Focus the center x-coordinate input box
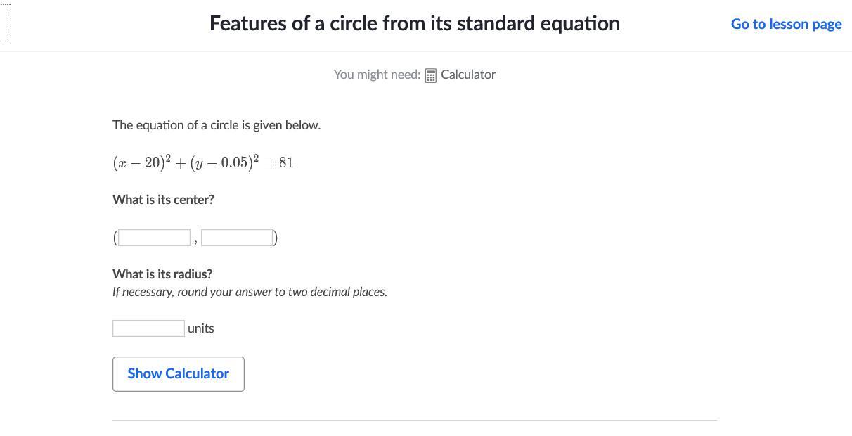852x436 pixels. point(155,238)
